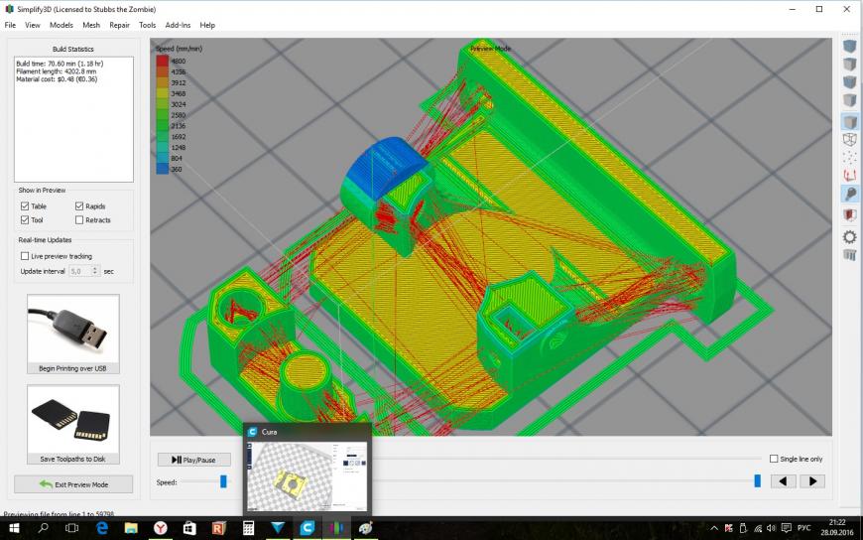863x540 pixels.
Task: Open the Models menu
Action: point(62,25)
